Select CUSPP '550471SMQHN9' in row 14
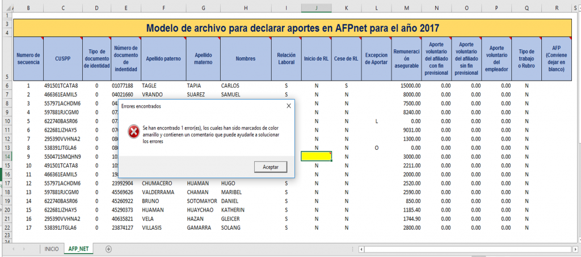This screenshot has height=257, width=581. (x=63, y=156)
